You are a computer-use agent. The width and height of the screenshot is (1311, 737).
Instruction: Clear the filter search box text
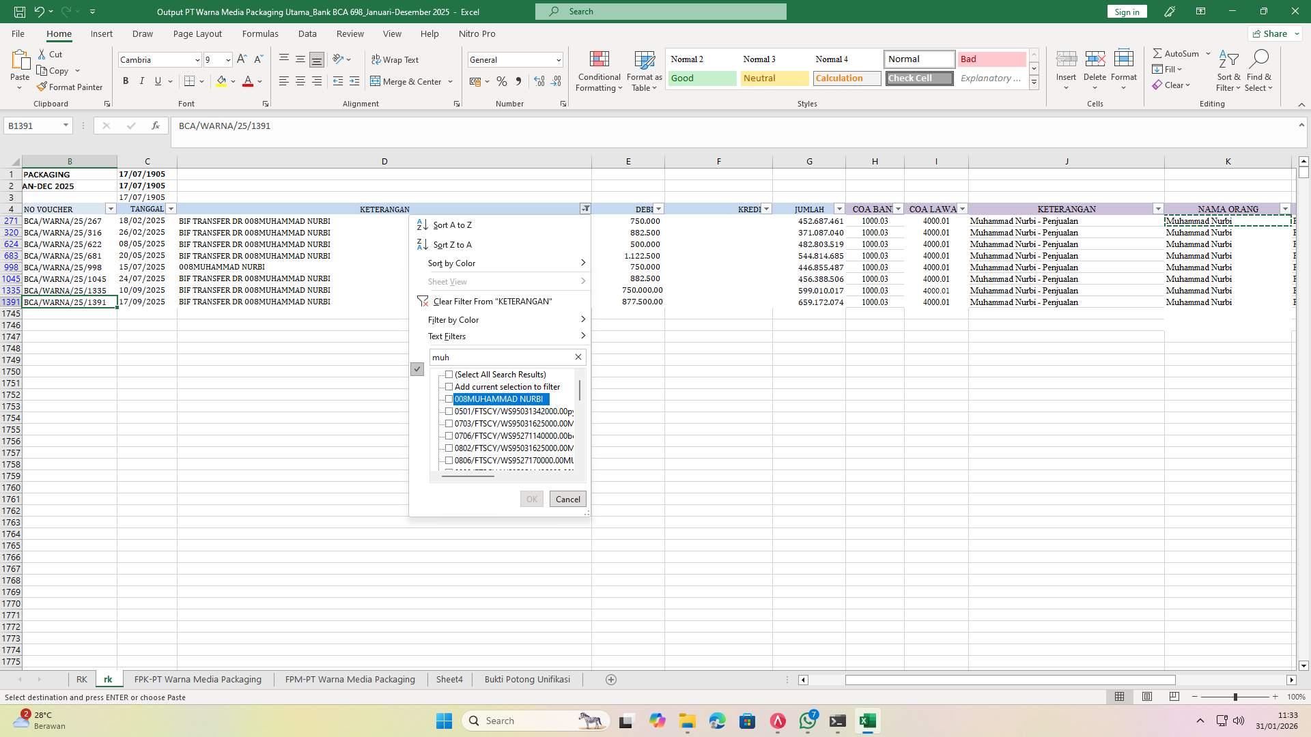(578, 357)
